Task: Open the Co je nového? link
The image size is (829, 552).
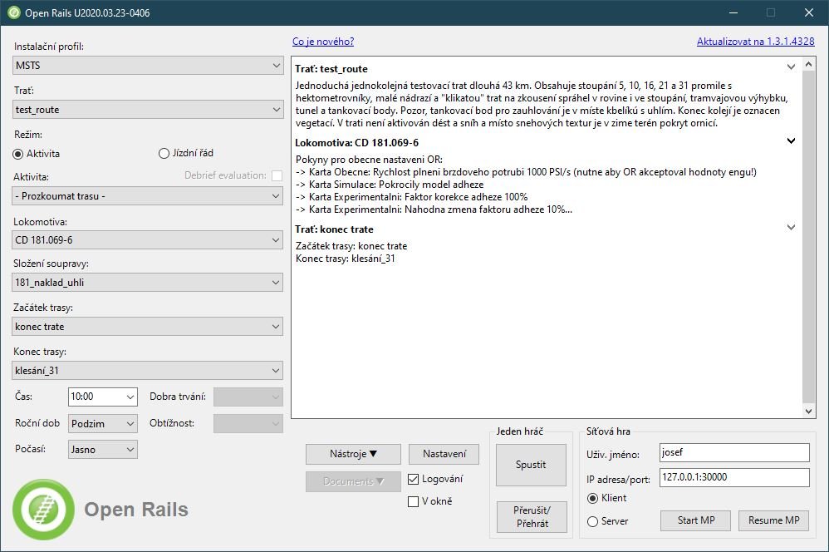Action: tap(323, 41)
